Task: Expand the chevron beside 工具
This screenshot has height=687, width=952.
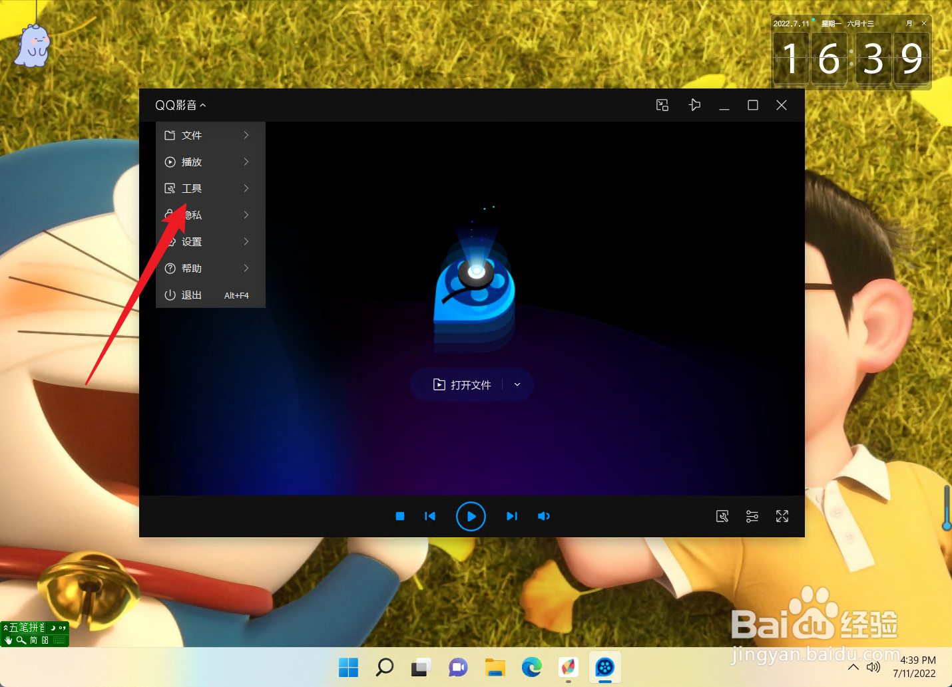Action: tap(246, 188)
